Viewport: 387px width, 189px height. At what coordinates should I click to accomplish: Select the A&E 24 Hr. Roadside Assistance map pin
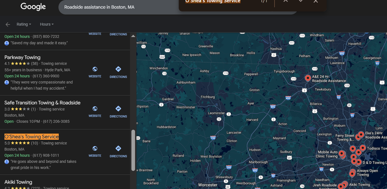[x=308, y=78]
